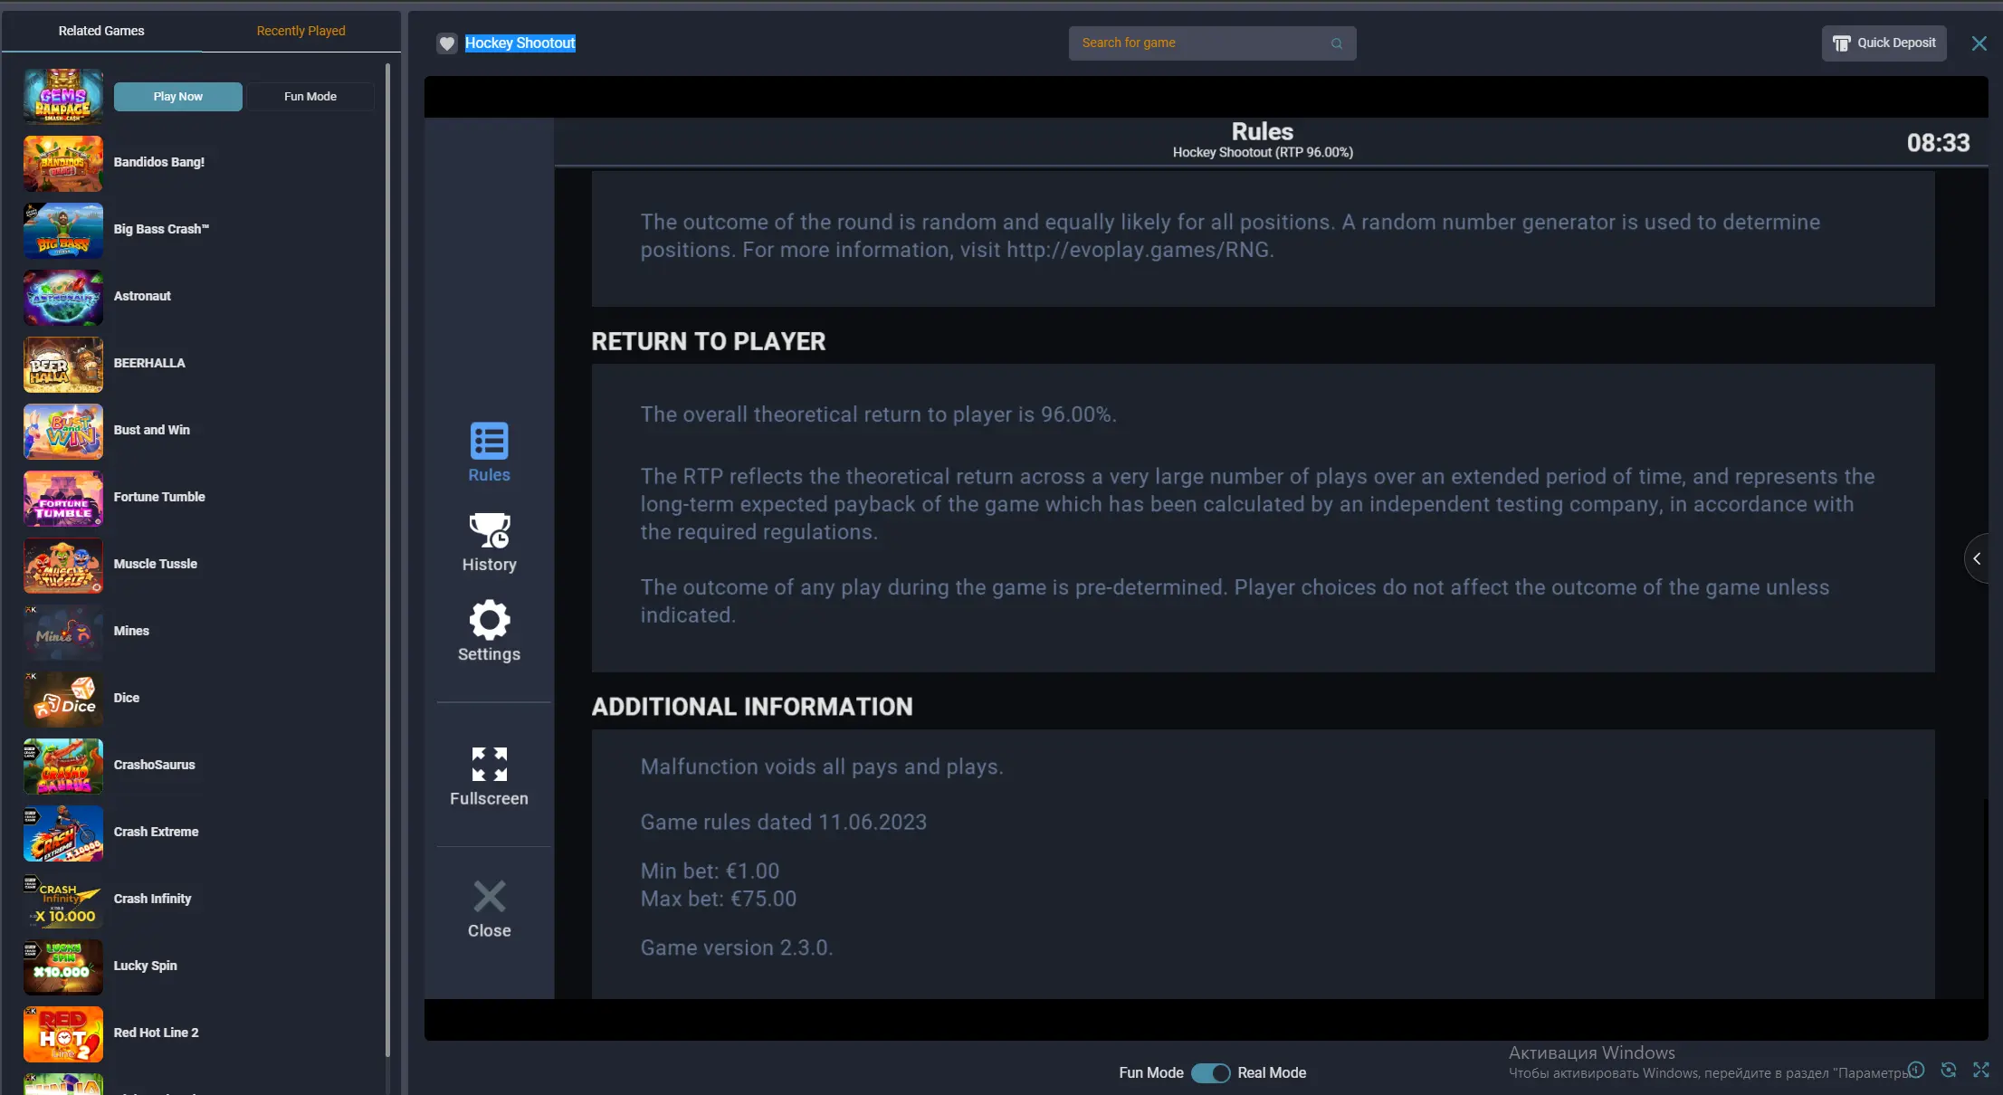Viewport: 2003px width, 1095px height.
Task: Click the 'Max bet: €75.00' line
Action: point(719,899)
